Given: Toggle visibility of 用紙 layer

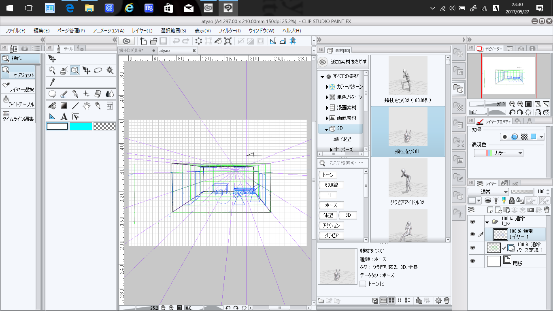Looking at the screenshot, I should 472,261.
